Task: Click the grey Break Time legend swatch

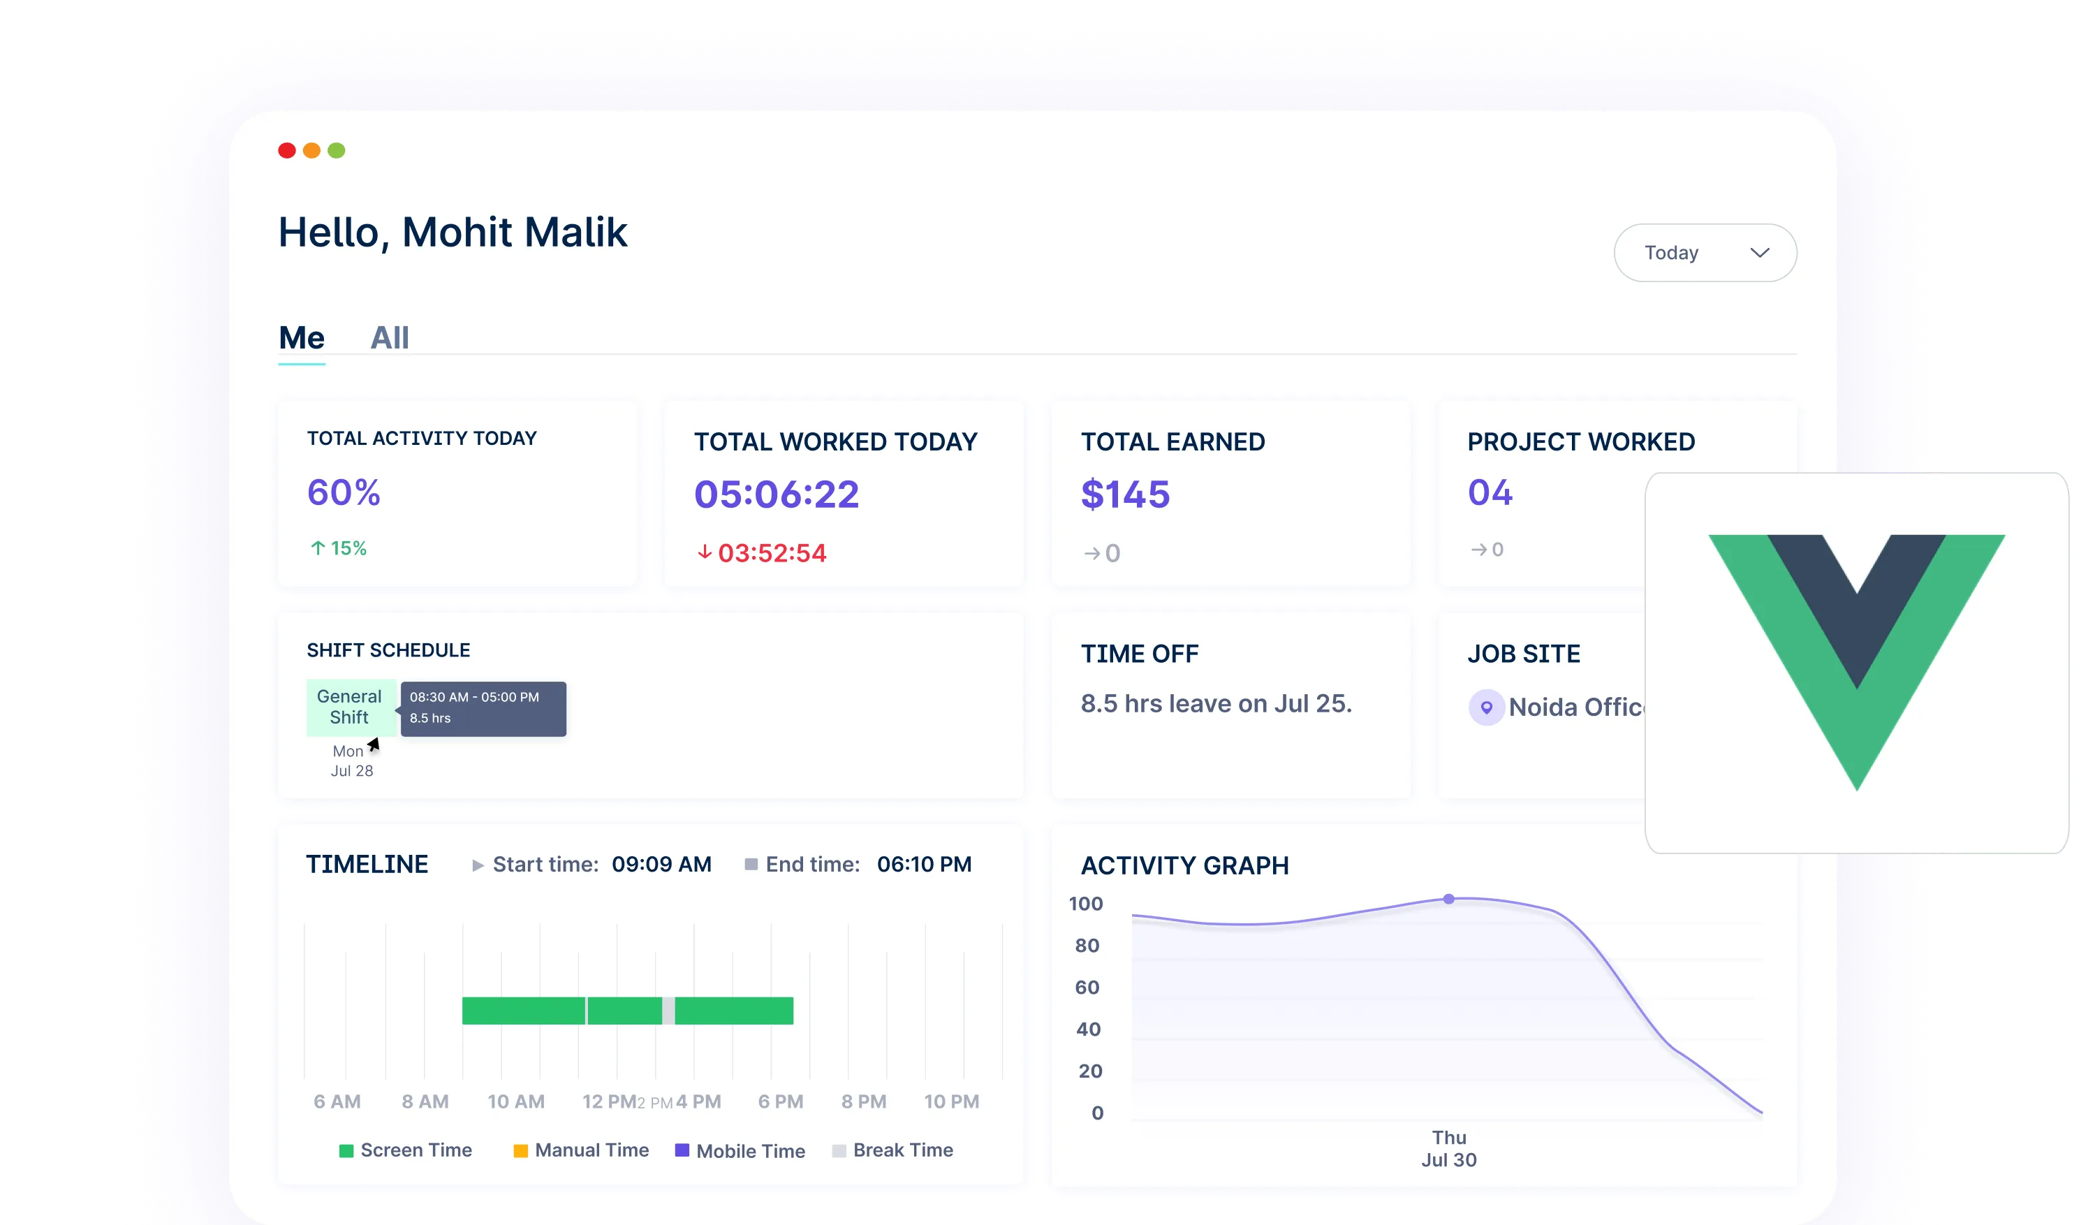Action: pyautogui.click(x=839, y=1151)
